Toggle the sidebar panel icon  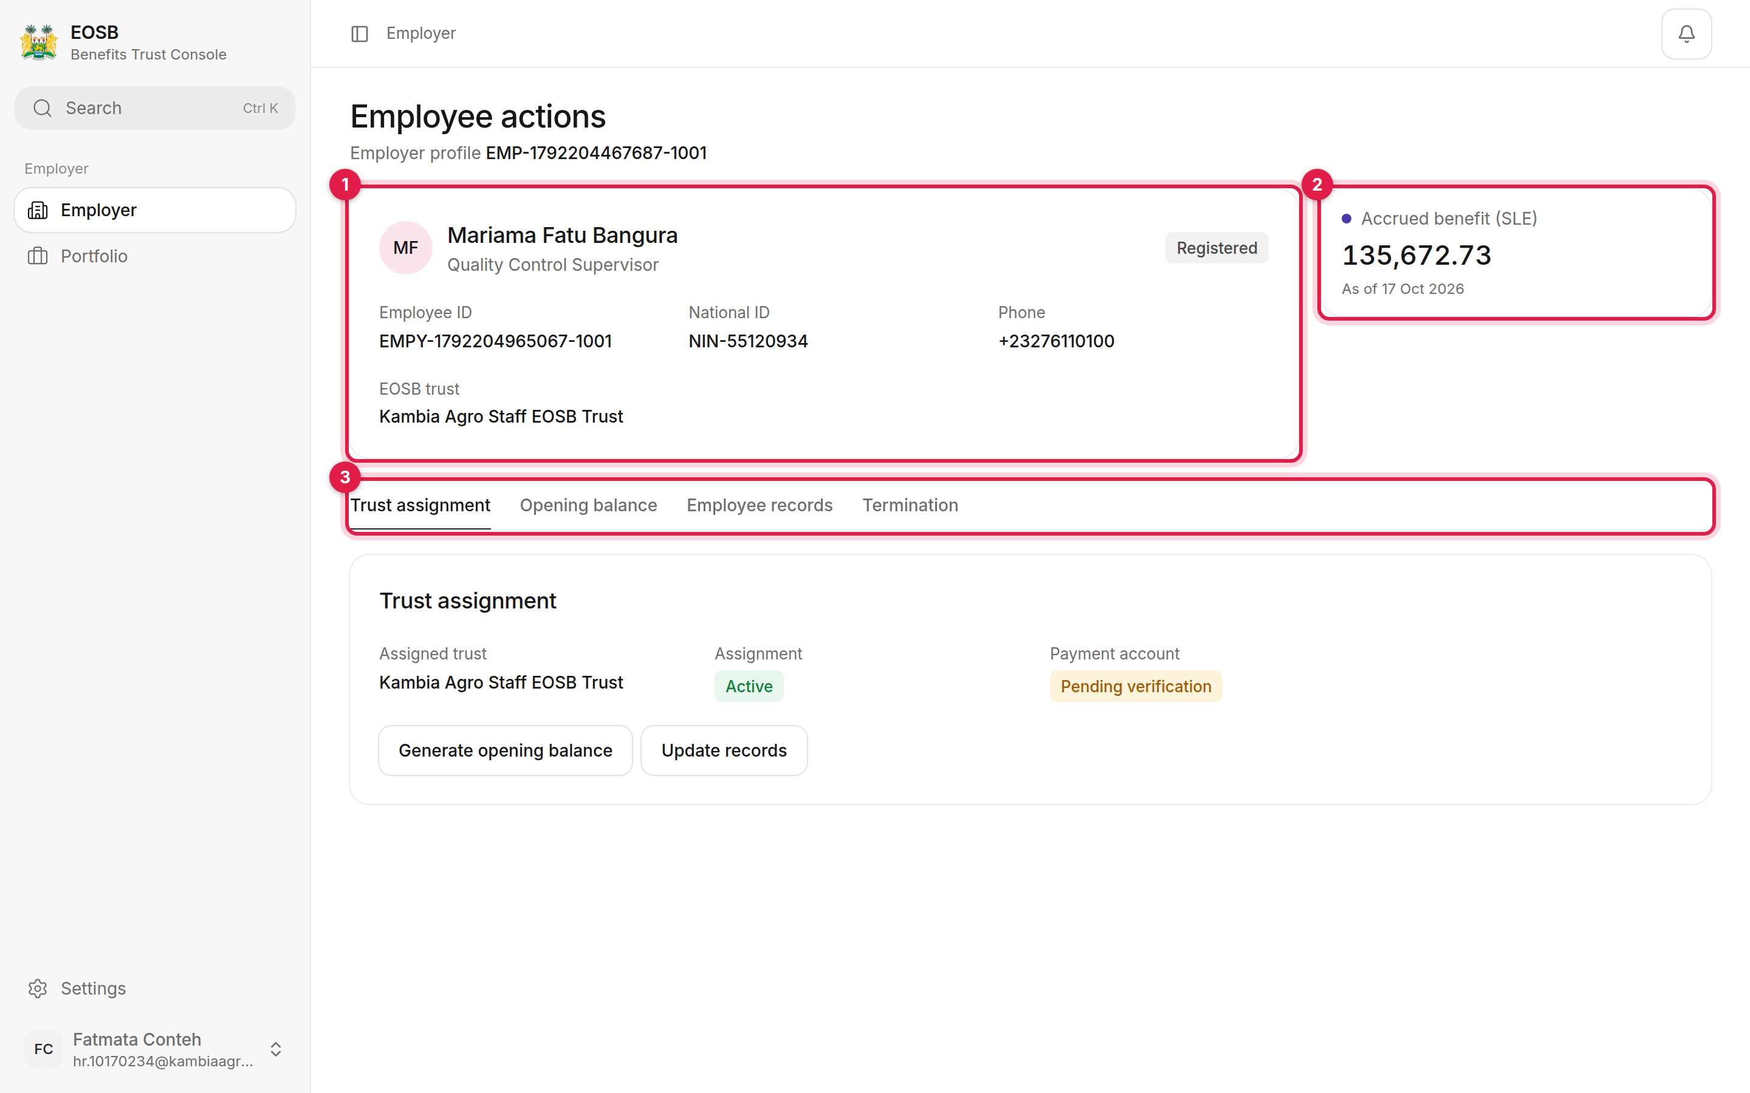(359, 34)
